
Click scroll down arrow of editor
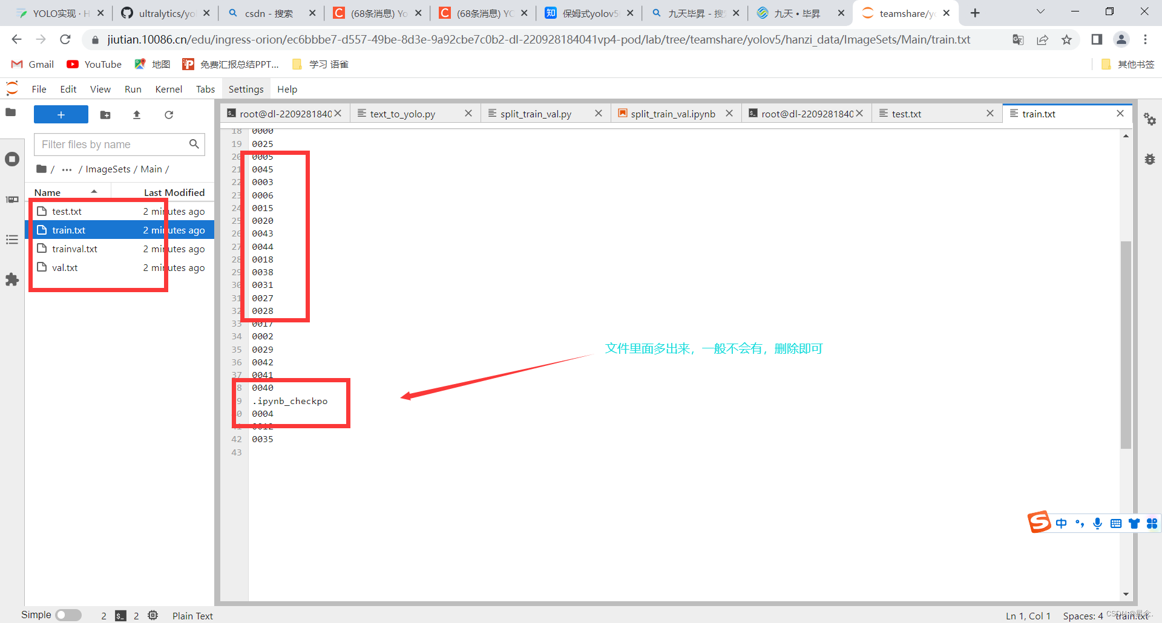[1126, 595]
